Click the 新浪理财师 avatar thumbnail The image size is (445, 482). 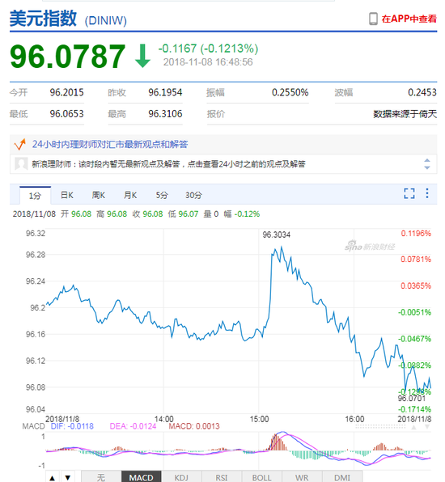pos(21,164)
